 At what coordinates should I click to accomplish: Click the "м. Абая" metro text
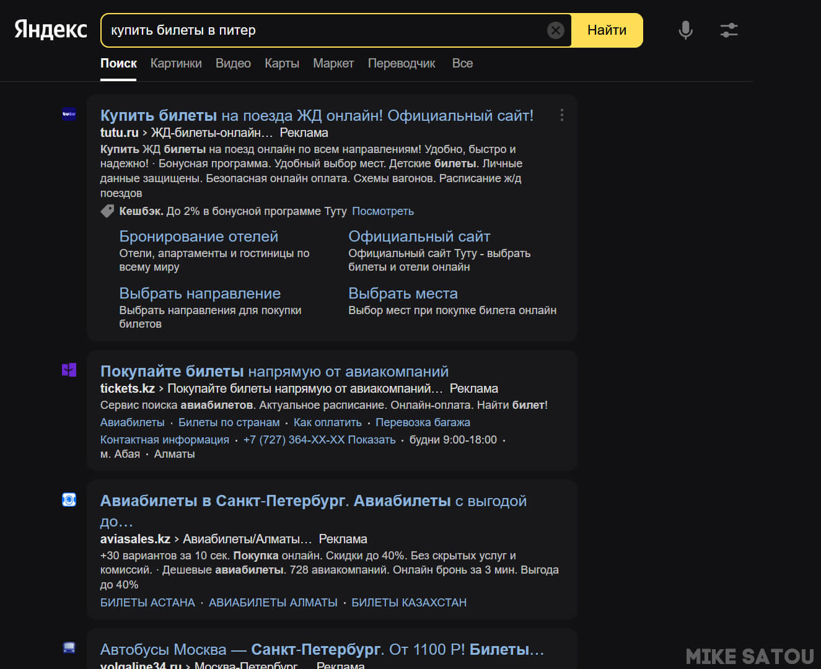[x=120, y=454]
